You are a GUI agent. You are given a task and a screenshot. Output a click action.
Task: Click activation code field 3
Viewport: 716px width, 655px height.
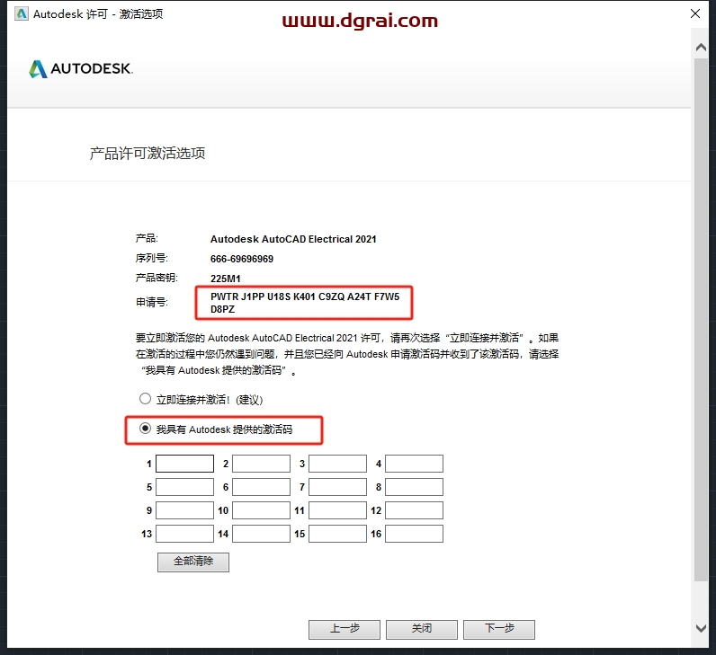pos(337,464)
